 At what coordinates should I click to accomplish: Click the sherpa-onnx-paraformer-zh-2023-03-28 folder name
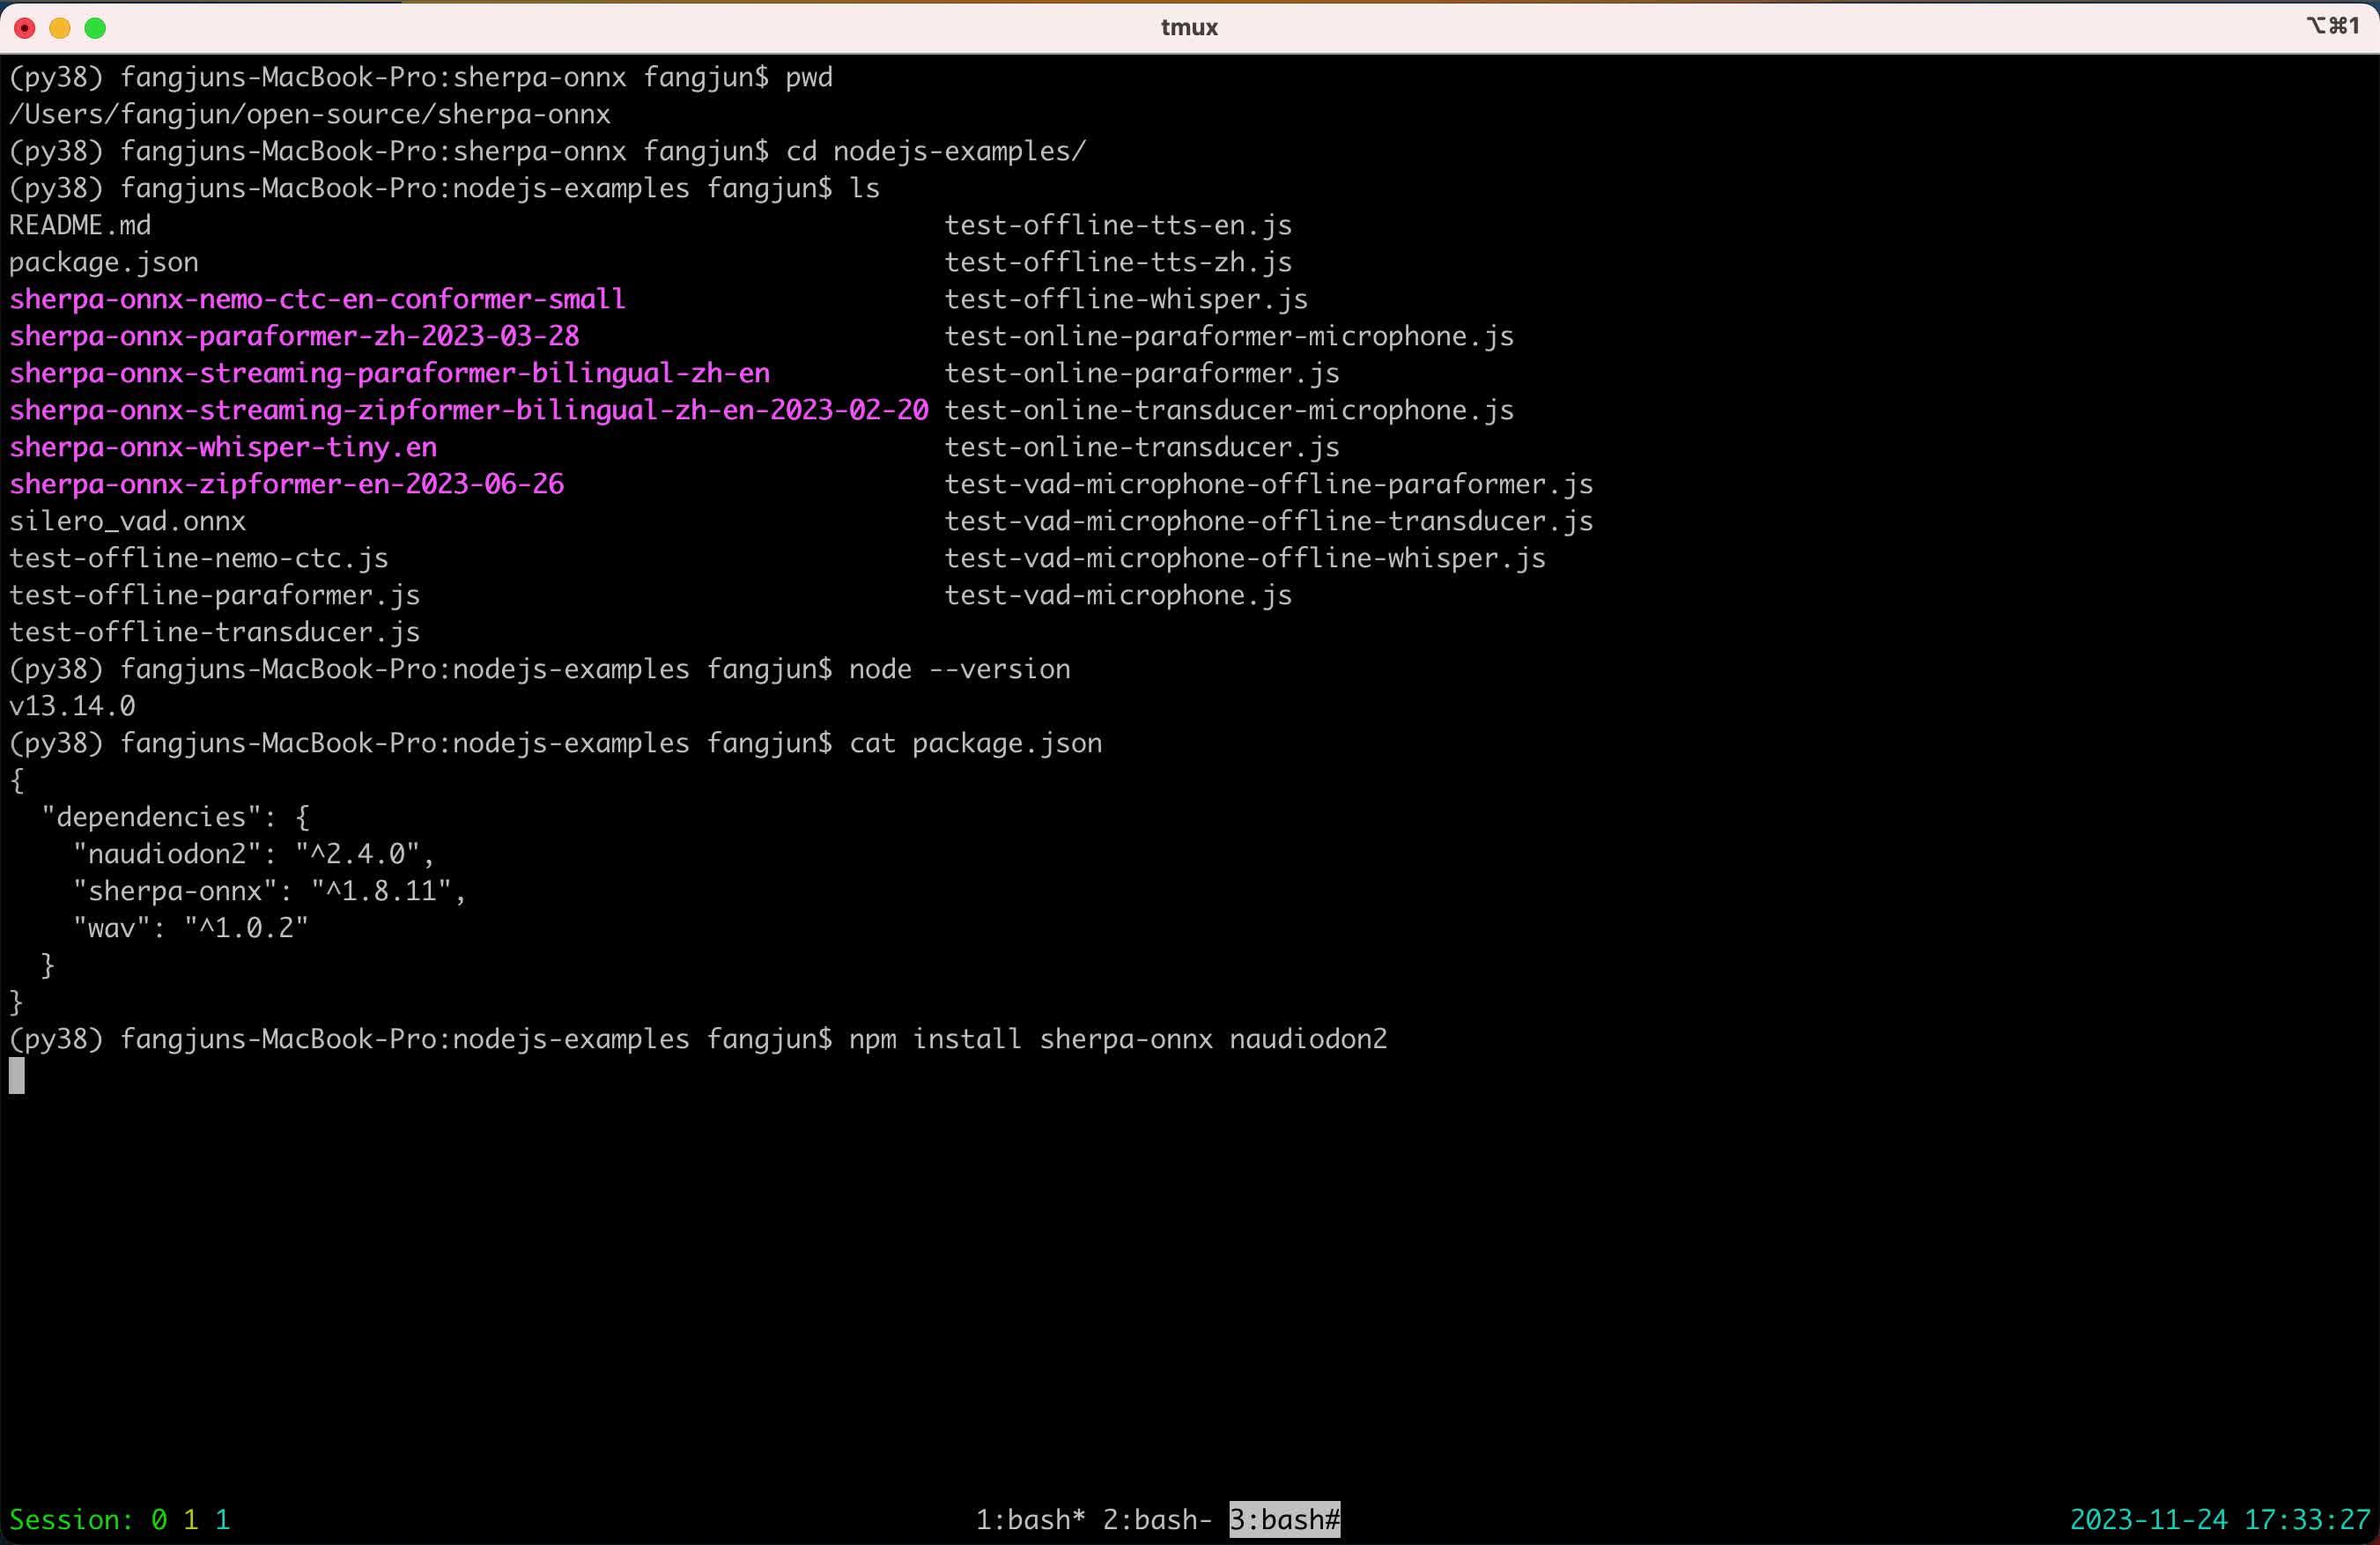(294, 336)
